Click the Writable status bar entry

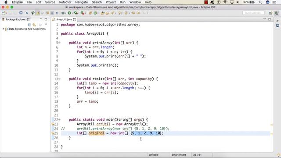154,155
